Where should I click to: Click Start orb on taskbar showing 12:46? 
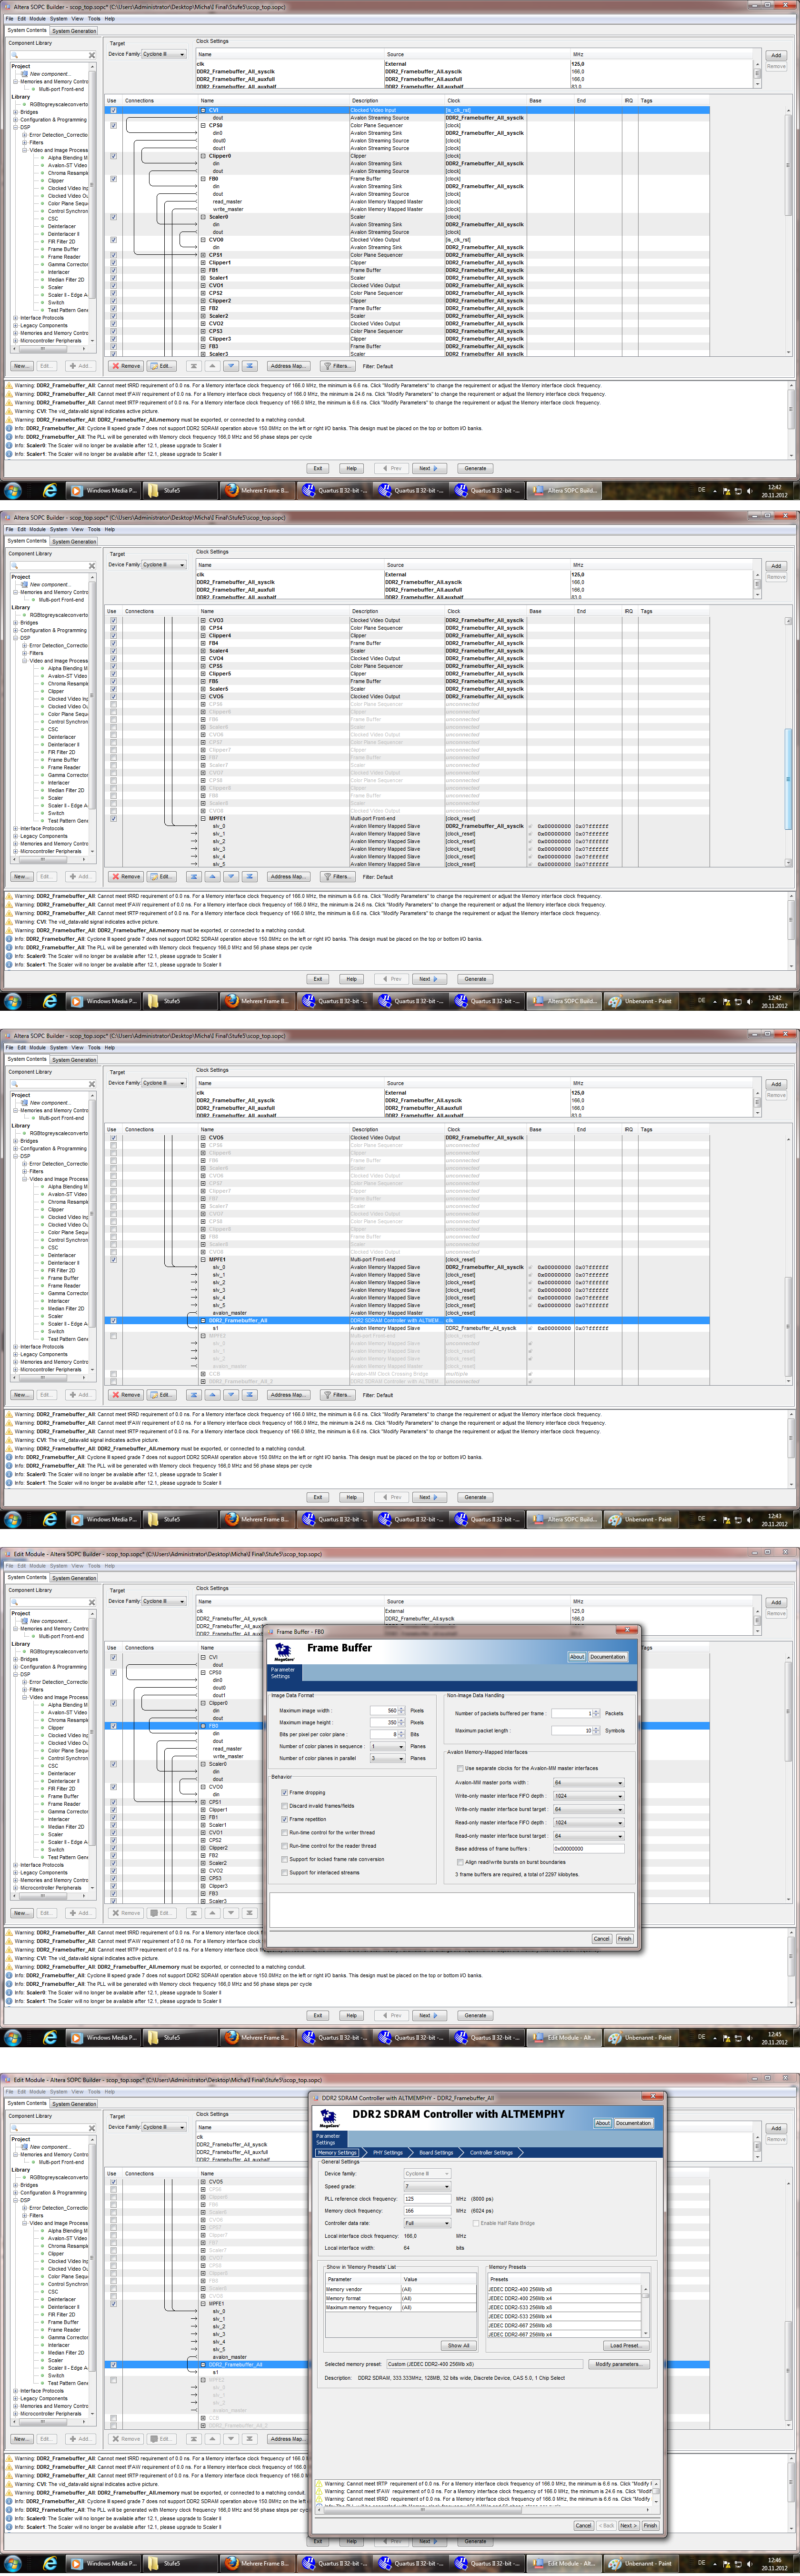coord(13,2563)
